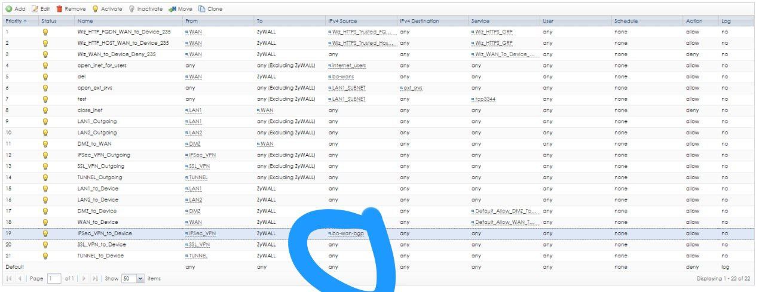The image size is (765, 292).
Task: Click the Move toolbar button
Action: click(x=180, y=9)
